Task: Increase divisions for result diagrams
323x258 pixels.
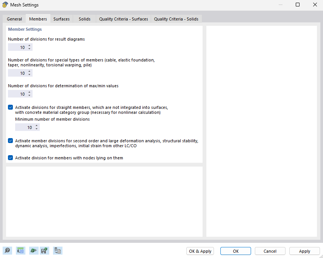Action: [29, 46]
